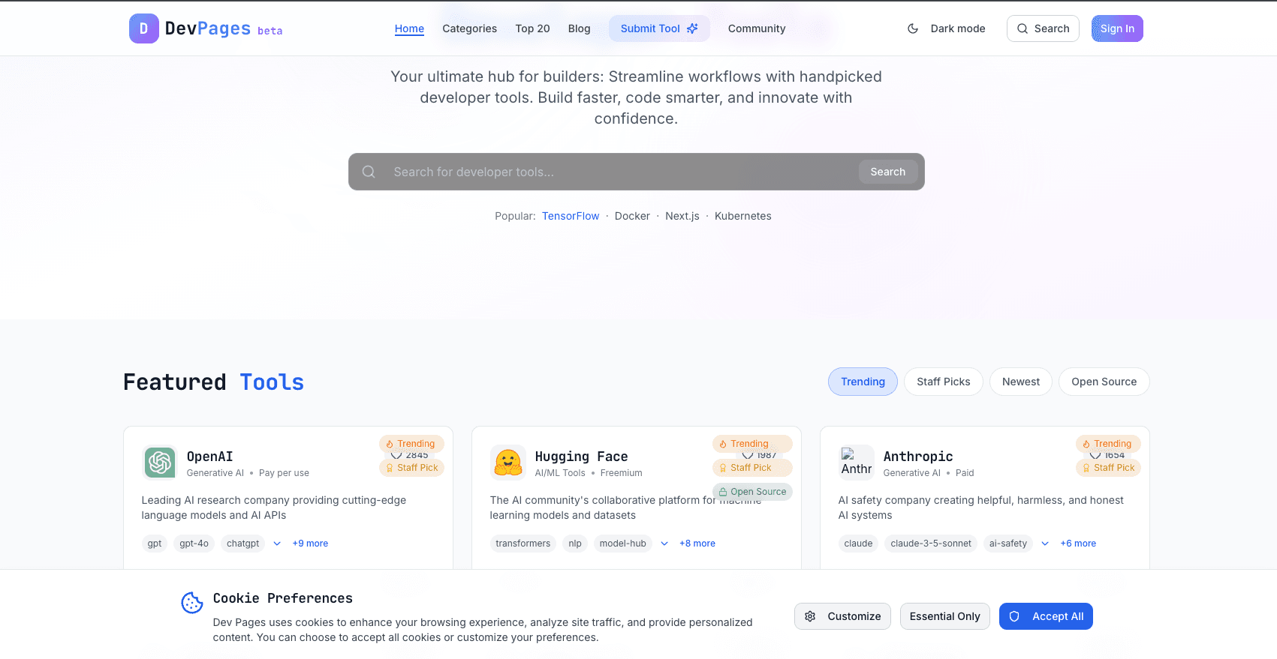
Task: Show +8 more tags for Hugging Face
Action: pos(697,544)
